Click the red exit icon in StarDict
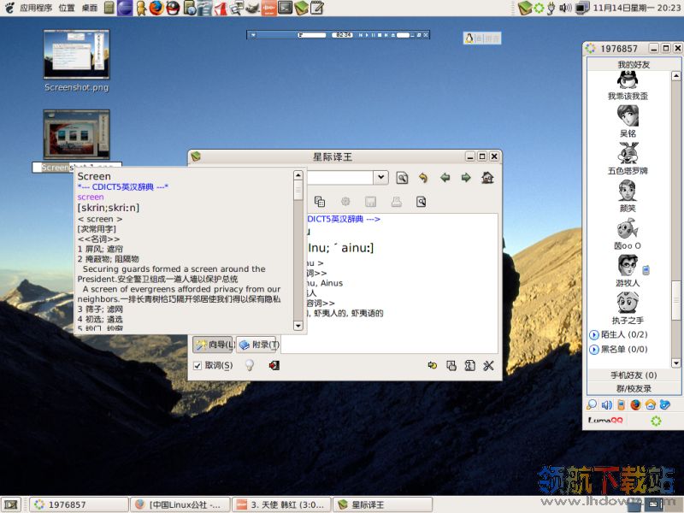Image resolution: width=684 pixels, height=513 pixels. tap(274, 365)
